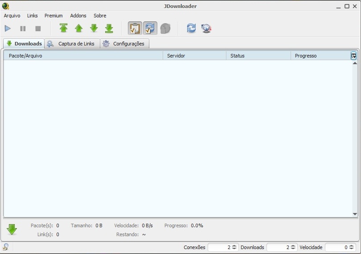Pause downloads using the pause icon
The height and width of the screenshot is (254, 361).
23,29
